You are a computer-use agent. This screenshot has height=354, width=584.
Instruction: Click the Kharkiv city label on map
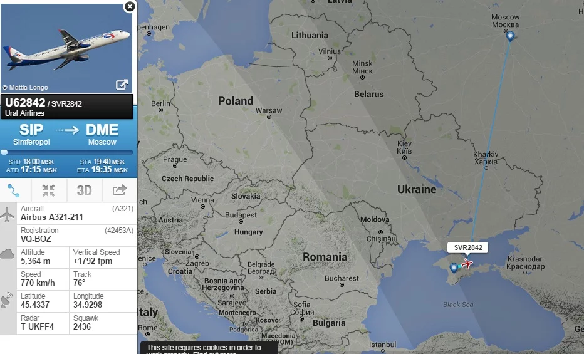pyautogui.click(x=486, y=158)
